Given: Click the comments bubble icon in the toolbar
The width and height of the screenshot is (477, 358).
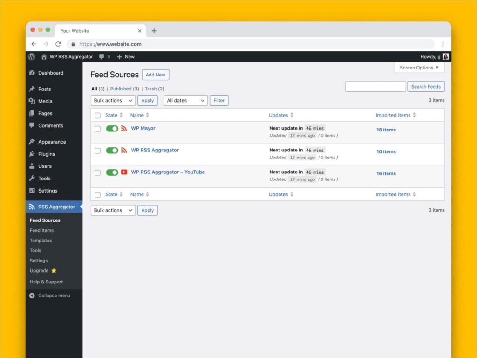Looking at the screenshot, I should coord(101,56).
